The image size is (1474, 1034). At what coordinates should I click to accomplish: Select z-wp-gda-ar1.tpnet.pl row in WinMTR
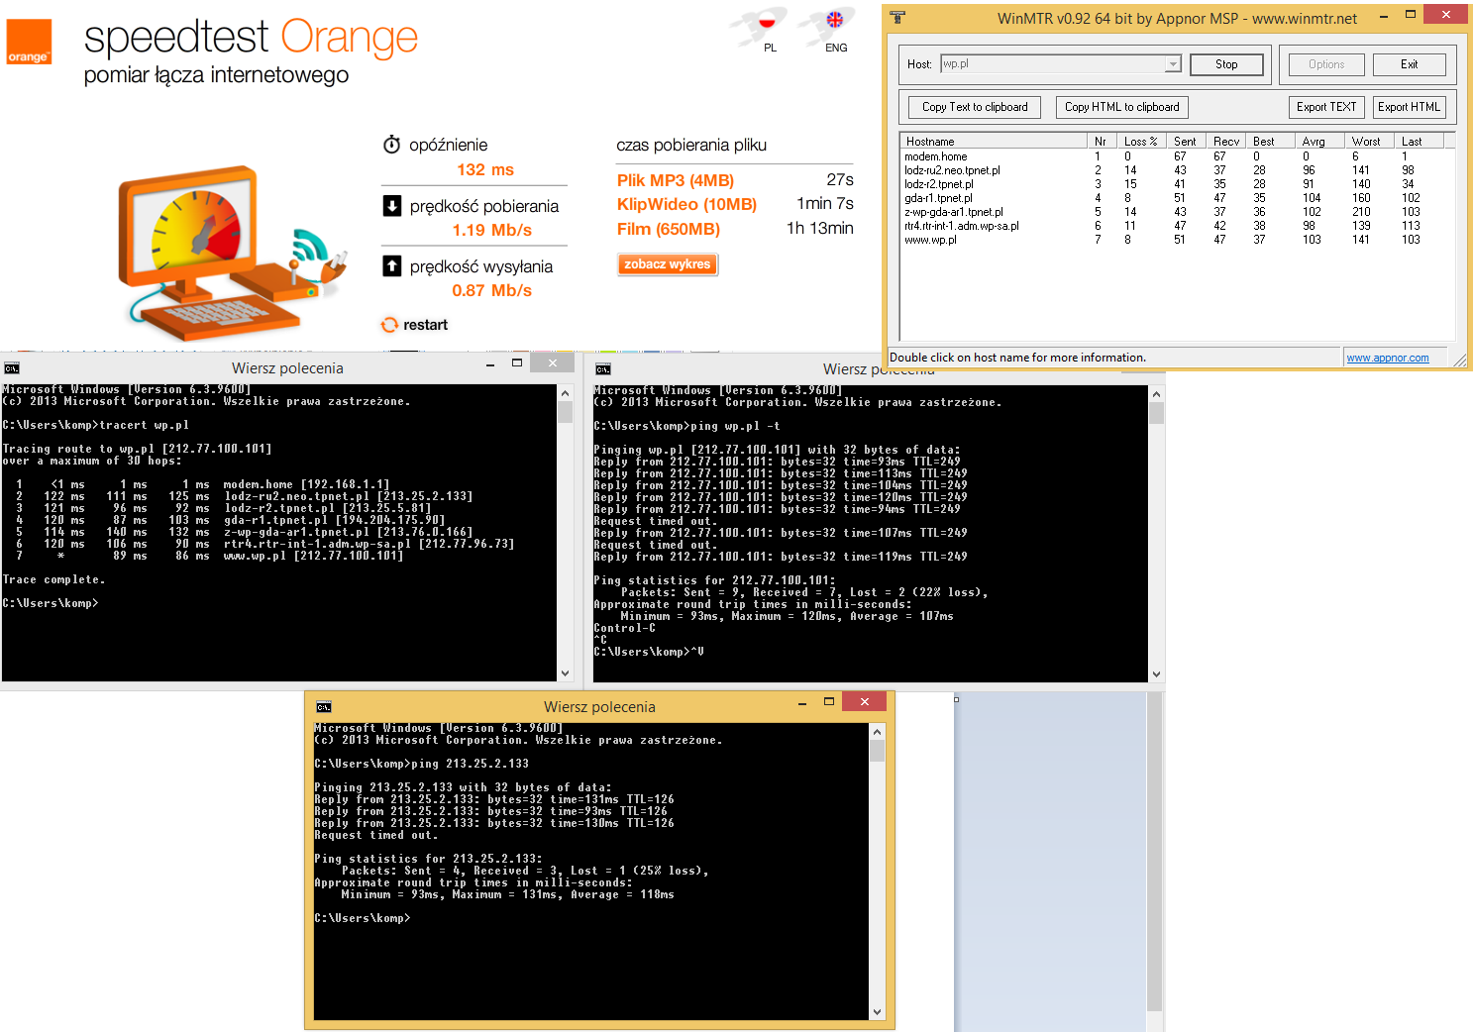coord(1177,212)
